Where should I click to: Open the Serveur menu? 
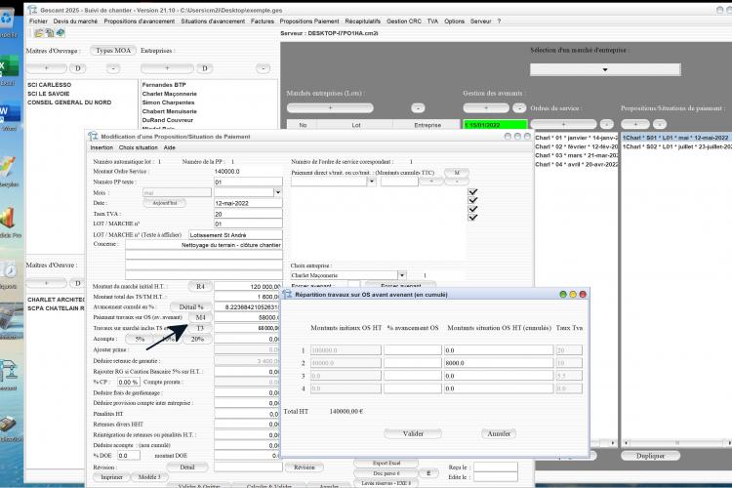pos(481,21)
